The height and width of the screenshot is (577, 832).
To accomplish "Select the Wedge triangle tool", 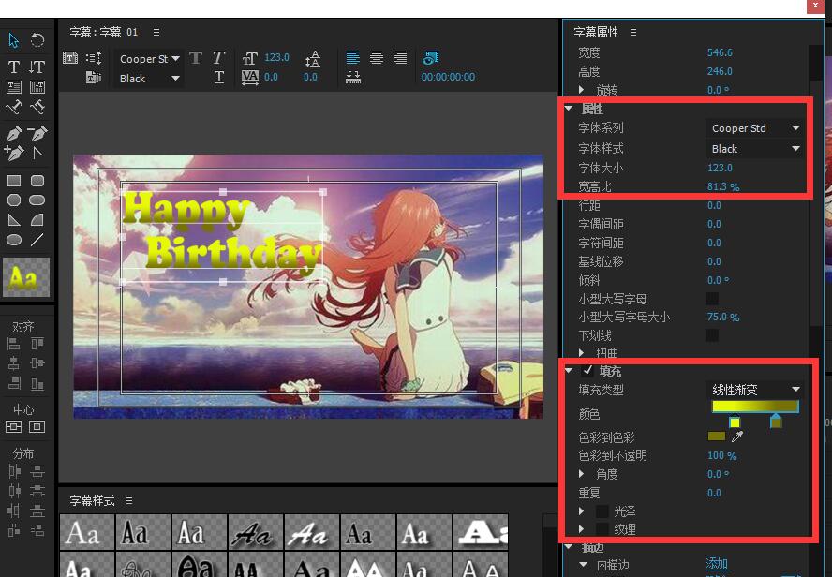I will [14, 220].
